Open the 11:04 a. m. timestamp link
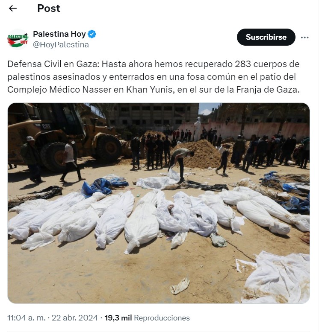Screen dimensions: 325x332 coord(27,318)
